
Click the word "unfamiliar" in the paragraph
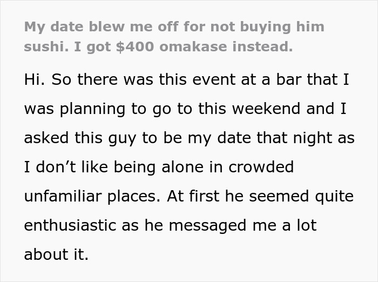tap(63, 196)
